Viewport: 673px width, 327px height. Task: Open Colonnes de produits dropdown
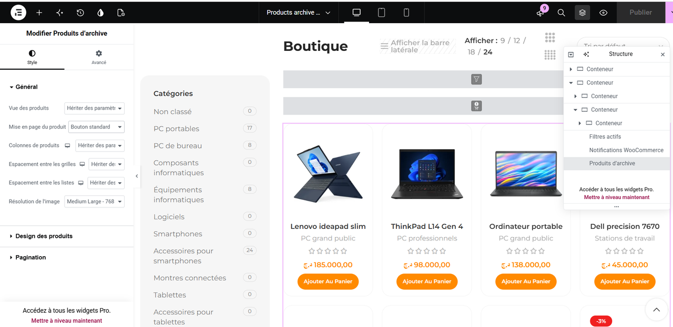click(99, 145)
